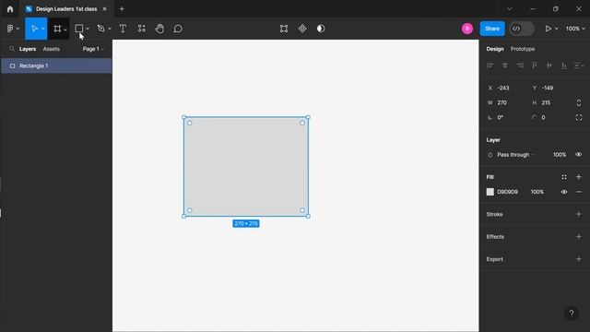
Task: Open the user avatar in toolbar
Action: coord(467,29)
